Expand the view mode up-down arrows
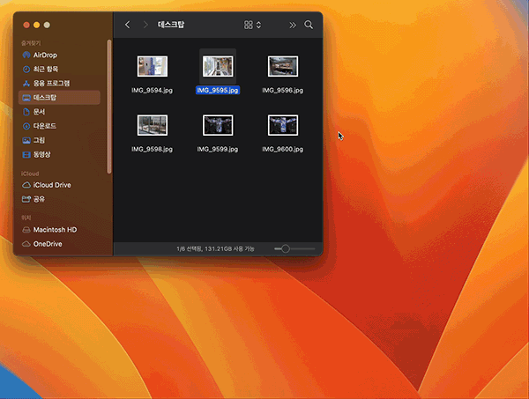 258,25
